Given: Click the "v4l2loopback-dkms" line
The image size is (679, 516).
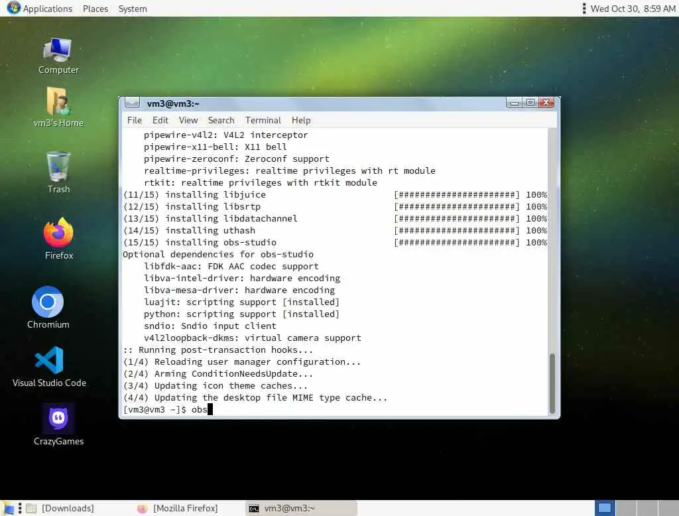Looking at the screenshot, I should pyautogui.click(x=253, y=338).
